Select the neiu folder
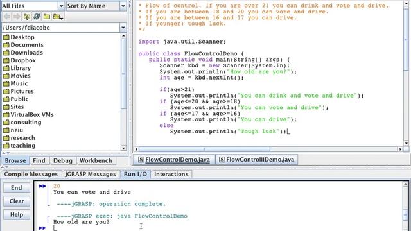Image resolution: width=411 pixels, height=231 pixels. (17, 130)
